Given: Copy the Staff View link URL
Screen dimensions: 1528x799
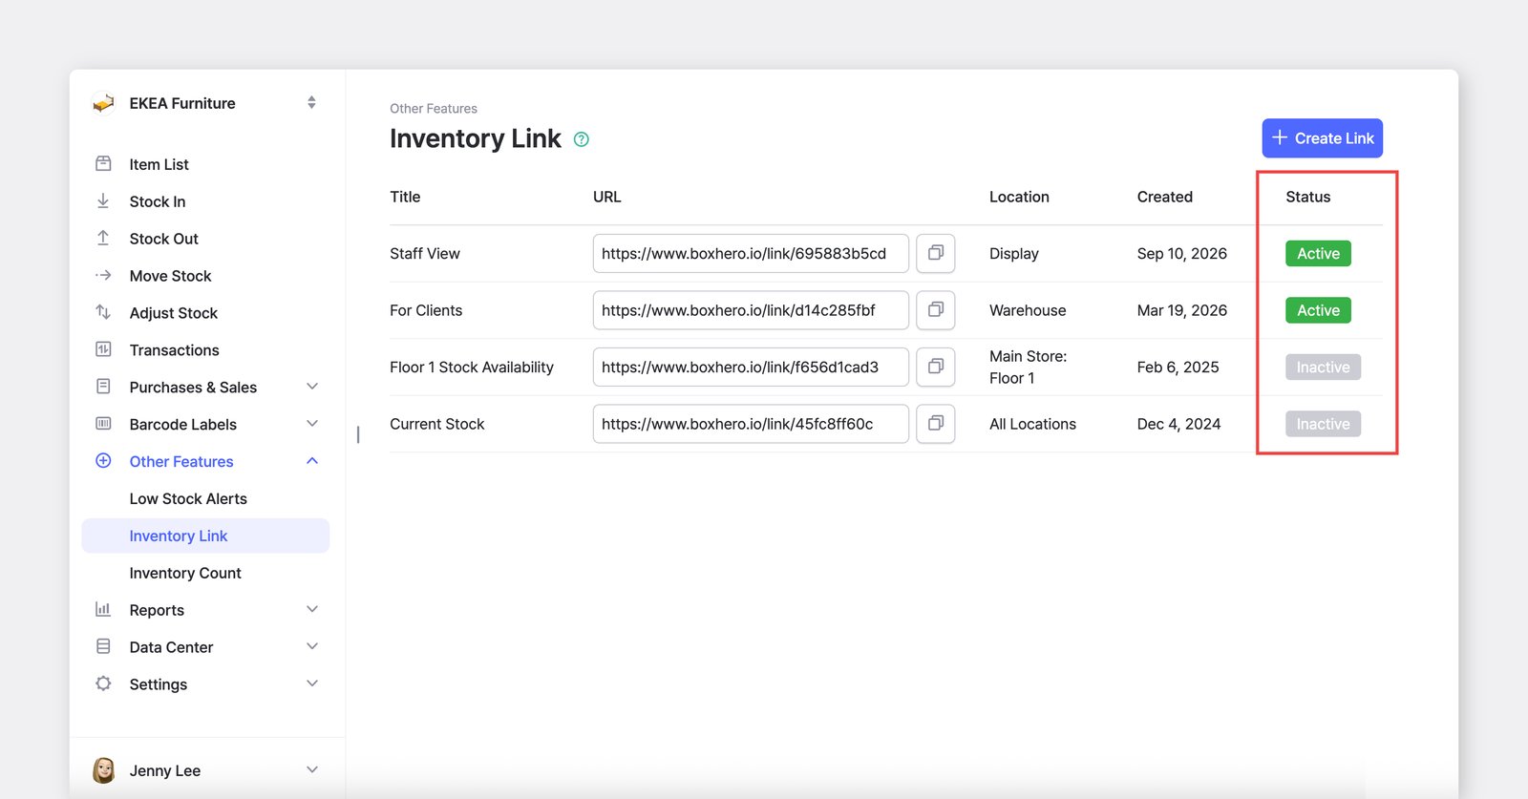Looking at the screenshot, I should click(935, 253).
